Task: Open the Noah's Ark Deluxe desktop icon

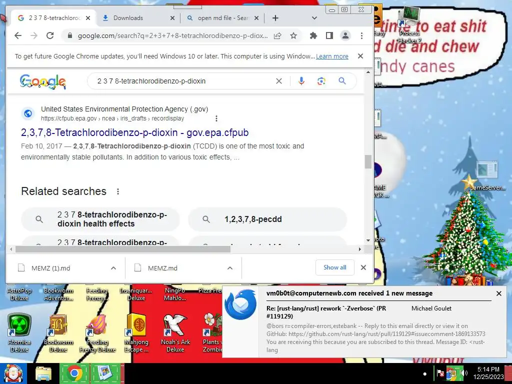Action: tap(175, 332)
